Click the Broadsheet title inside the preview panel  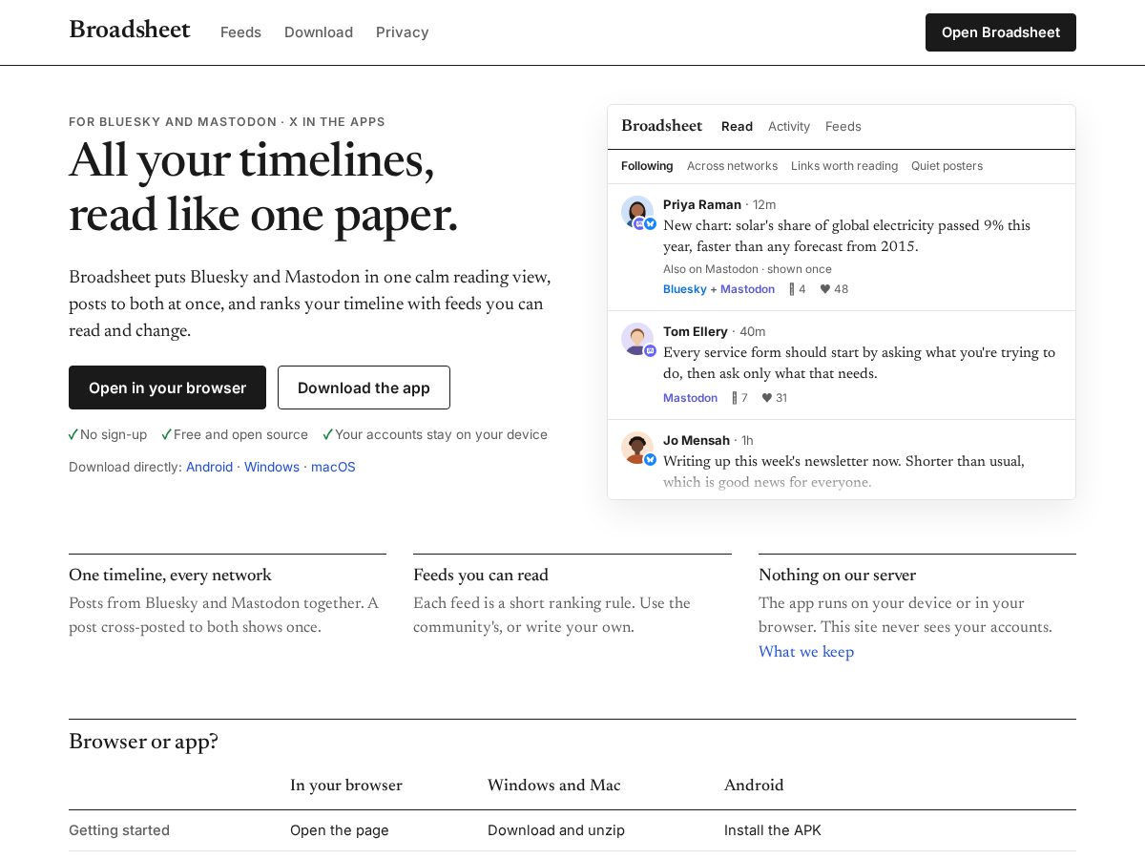[661, 126]
